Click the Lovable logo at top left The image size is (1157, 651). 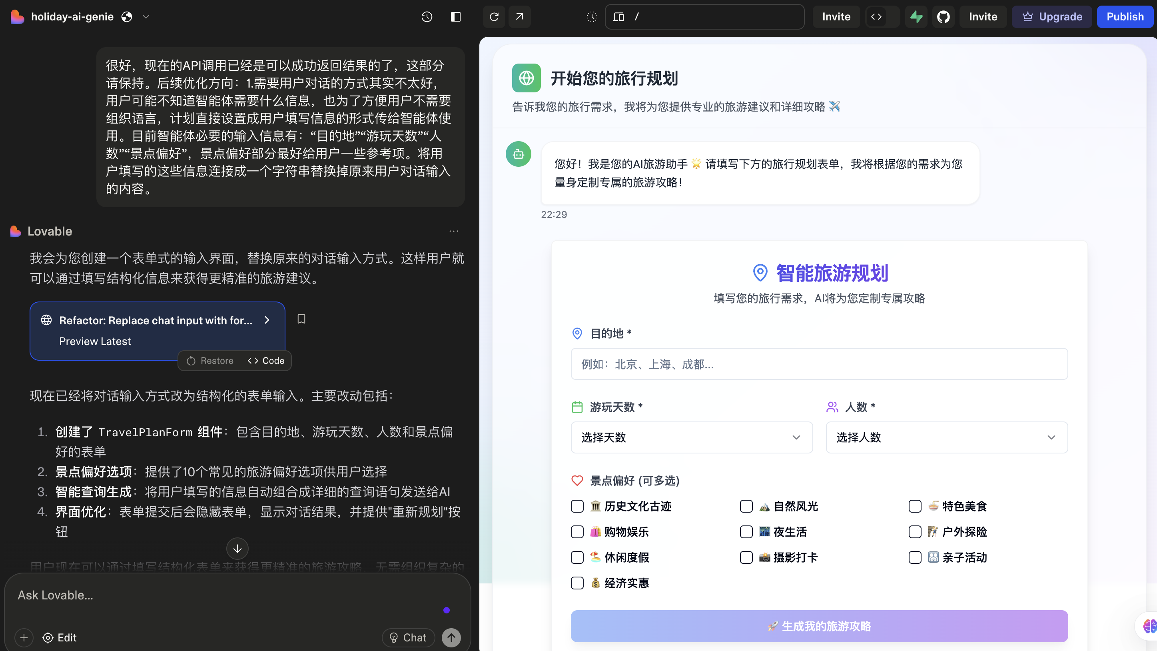[17, 17]
